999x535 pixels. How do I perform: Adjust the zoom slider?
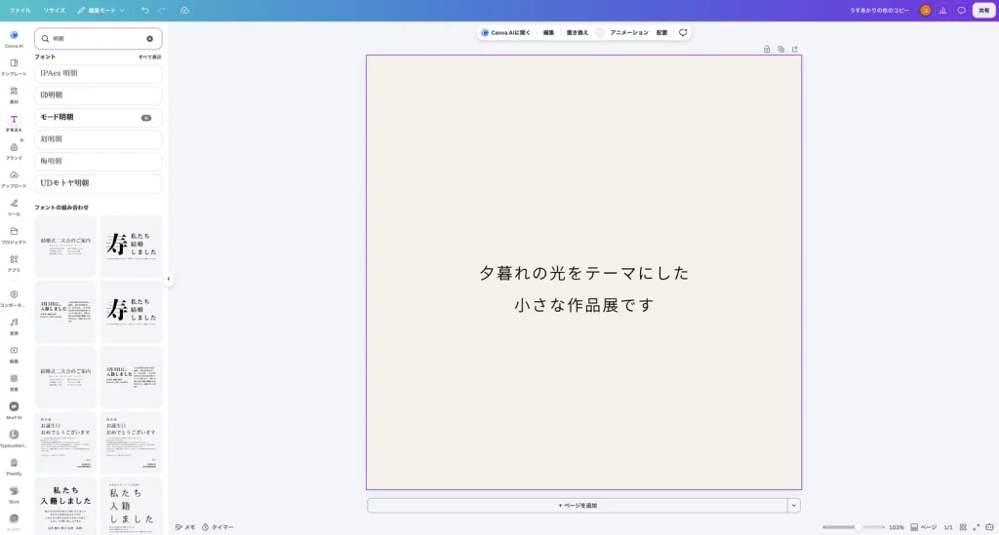(853, 527)
